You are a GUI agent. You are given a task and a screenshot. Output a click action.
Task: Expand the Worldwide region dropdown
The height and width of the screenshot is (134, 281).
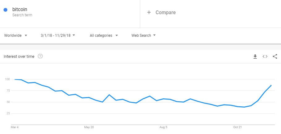(x=16, y=36)
